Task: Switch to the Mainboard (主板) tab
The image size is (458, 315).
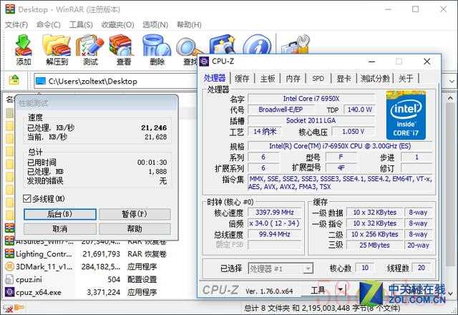Action: (x=268, y=78)
